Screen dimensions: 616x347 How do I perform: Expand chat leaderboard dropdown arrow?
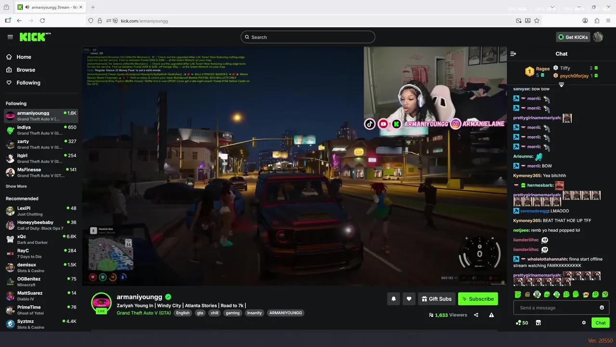pos(561,85)
